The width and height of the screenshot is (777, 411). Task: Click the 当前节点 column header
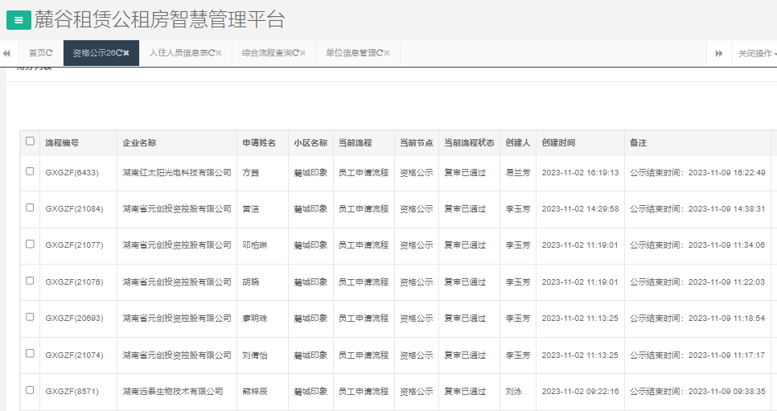pyautogui.click(x=417, y=143)
